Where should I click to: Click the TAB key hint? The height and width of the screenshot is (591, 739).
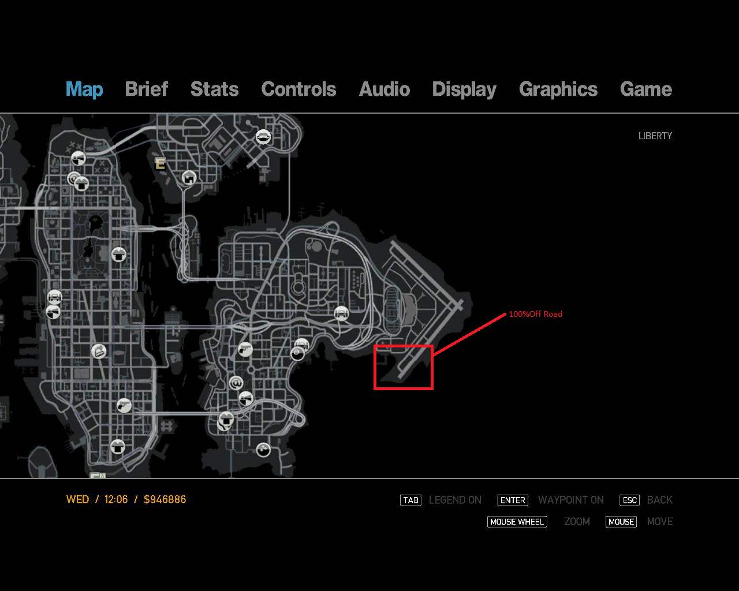click(x=410, y=500)
